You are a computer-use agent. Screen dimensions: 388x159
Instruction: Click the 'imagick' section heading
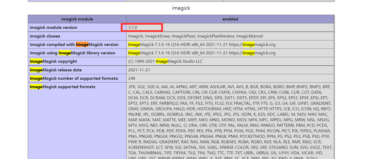181,8
